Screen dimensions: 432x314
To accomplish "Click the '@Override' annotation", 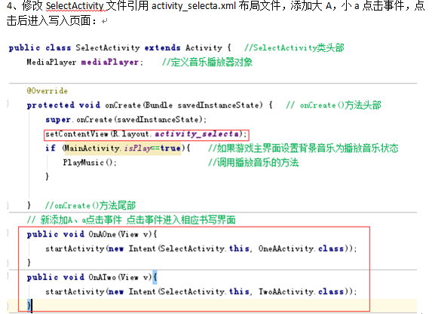I will click(x=47, y=91).
